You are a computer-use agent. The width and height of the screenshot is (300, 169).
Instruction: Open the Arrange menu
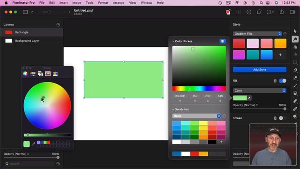click(119, 3)
